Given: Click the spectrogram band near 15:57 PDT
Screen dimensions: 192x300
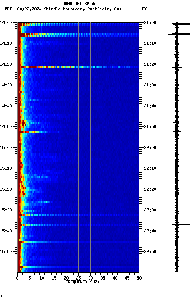Looking at the screenshot, I should (x=78, y=267).
